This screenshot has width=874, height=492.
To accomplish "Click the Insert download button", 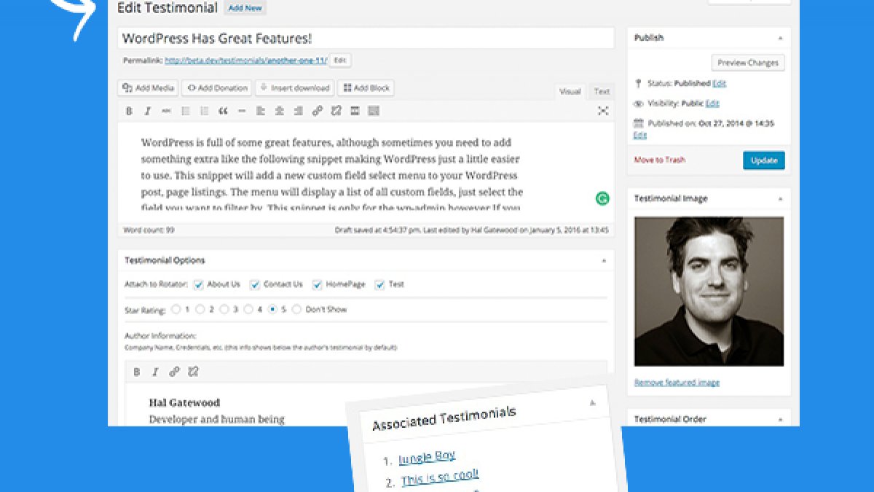I will pyautogui.click(x=295, y=88).
